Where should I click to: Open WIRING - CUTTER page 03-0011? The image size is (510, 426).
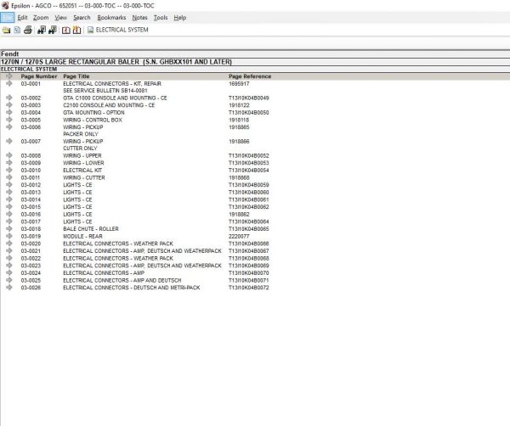point(84,177)
